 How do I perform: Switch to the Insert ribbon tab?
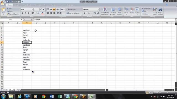tap(17, 5)
